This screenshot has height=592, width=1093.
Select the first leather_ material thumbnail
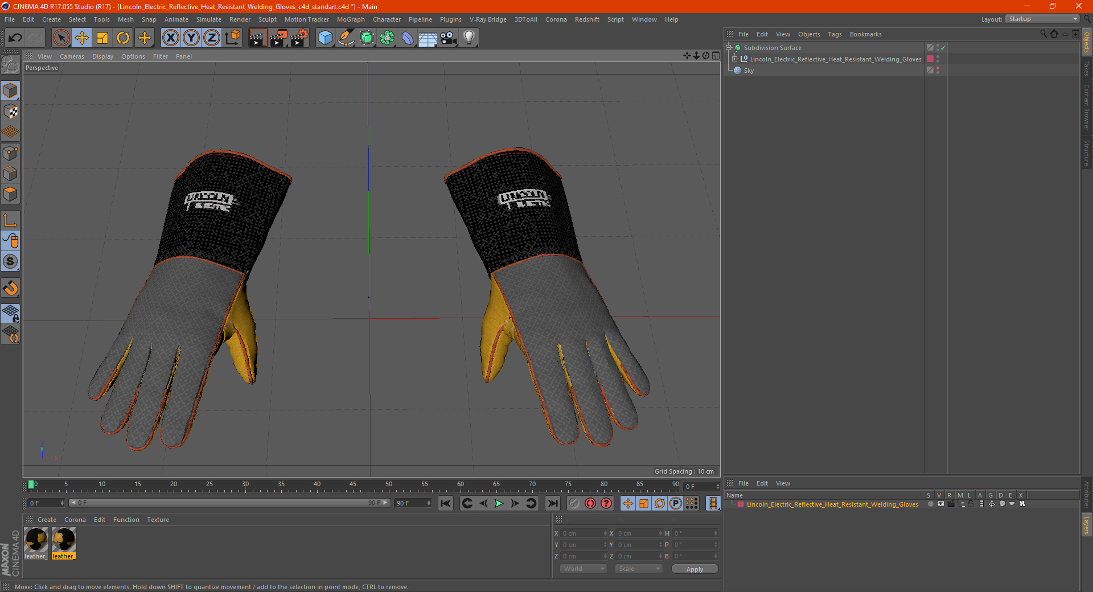36,544
